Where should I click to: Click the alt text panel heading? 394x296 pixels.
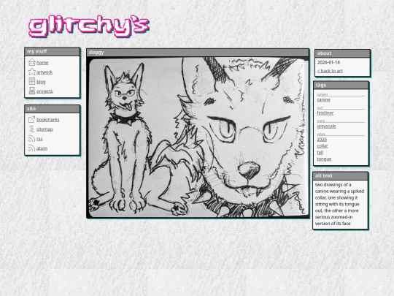(324, 175)
